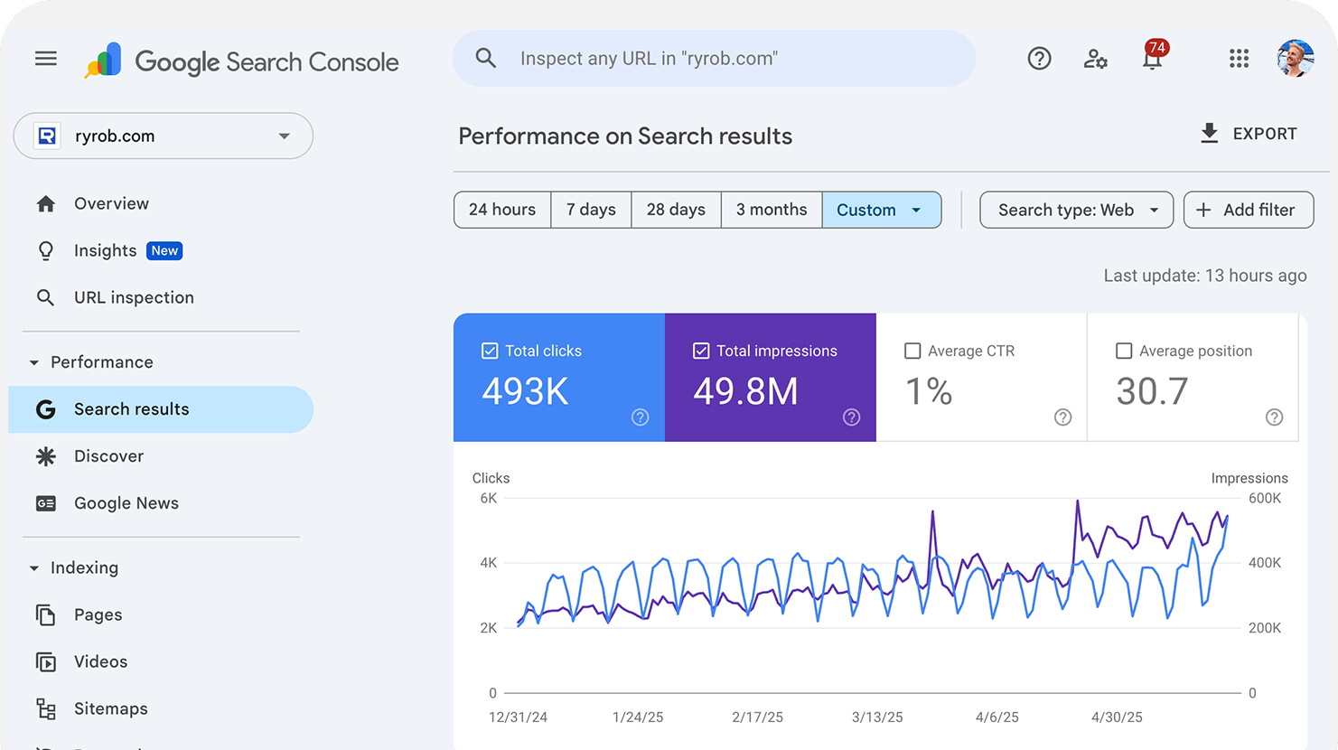Enable the Average position checkbox

(x=1124, y=351)
